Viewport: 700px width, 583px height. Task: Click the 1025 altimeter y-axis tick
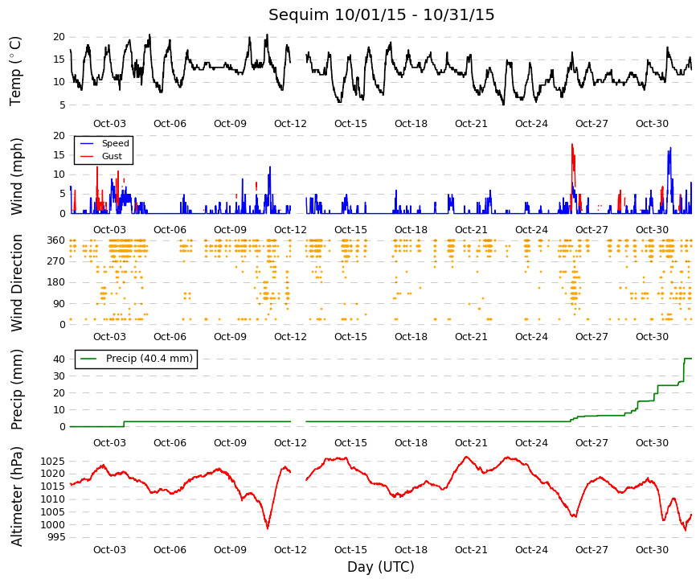click(x=53, y=462)
